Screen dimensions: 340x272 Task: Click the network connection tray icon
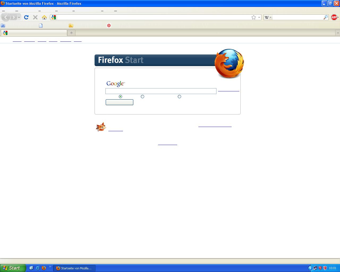(x=315, y=268)
